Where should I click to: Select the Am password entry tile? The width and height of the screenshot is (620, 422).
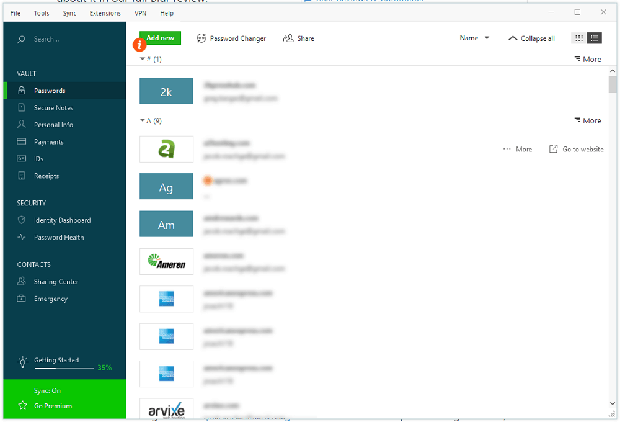pos(166,224)
